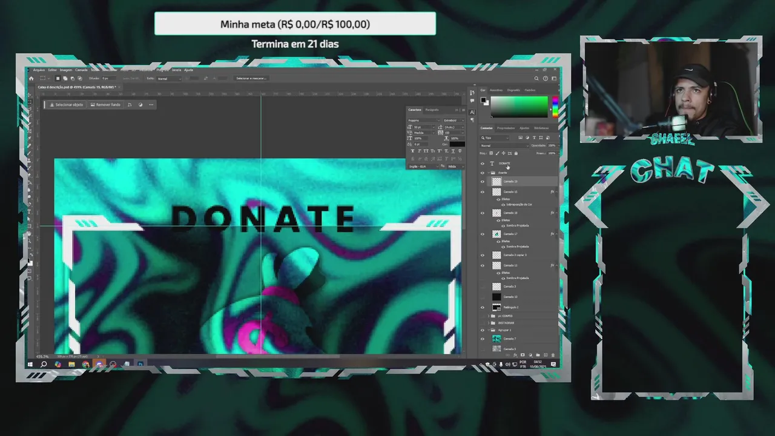Click Selecionar e mascarar button
The image size is (775, 436).
click(251, 78)
